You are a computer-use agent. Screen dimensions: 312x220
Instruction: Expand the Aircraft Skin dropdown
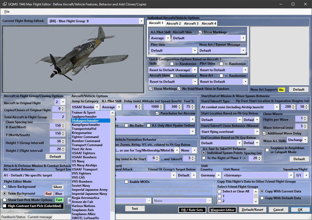(243, 38)
